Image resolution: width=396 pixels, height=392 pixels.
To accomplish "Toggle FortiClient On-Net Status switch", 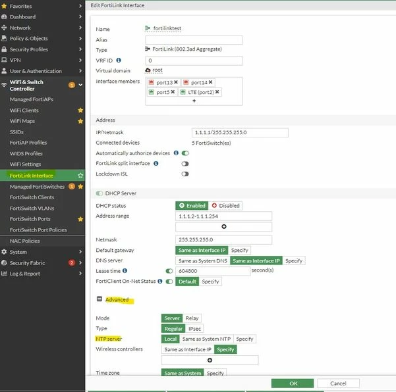I will [x=169, y=282].
